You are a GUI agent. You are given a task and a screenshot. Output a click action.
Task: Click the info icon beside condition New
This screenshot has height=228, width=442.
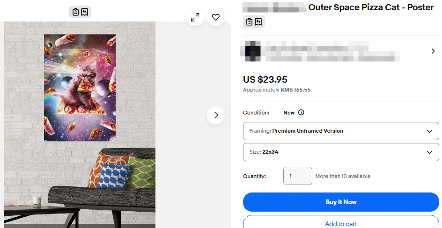click(x=302, y=113)
